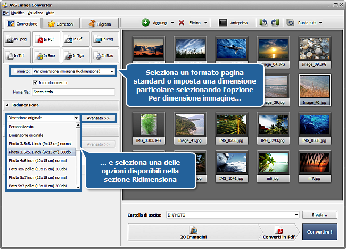346x249 pixels.
Task: Collapse the Ridimensiona section
Action: click(x=6, y=105)
